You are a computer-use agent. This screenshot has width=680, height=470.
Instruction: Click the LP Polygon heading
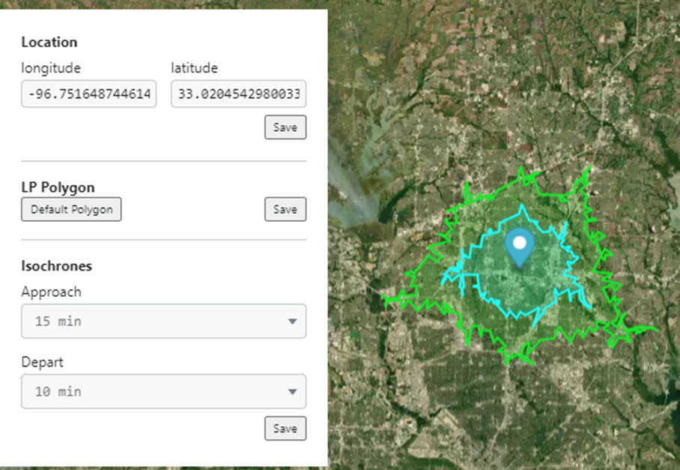(58, 187)
